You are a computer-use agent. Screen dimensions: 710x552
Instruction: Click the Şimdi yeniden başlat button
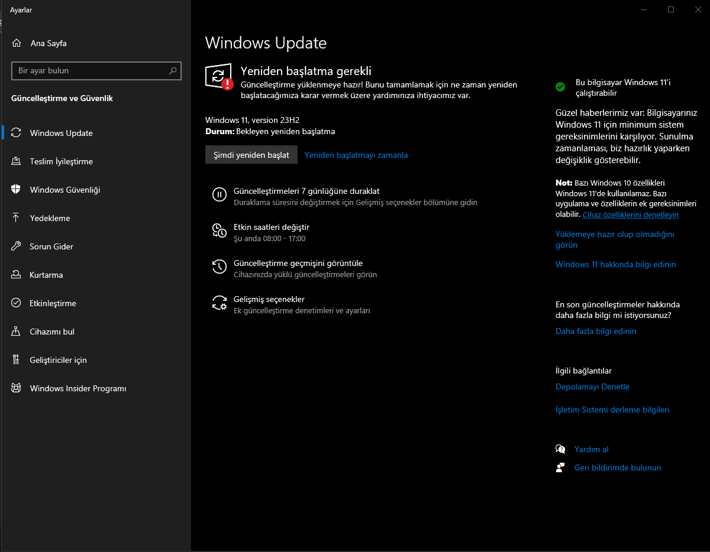tap(251, 155)
